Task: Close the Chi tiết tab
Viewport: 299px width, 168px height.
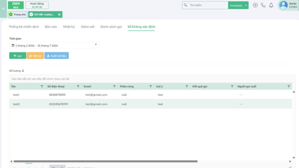Action: tap(59, 15)
